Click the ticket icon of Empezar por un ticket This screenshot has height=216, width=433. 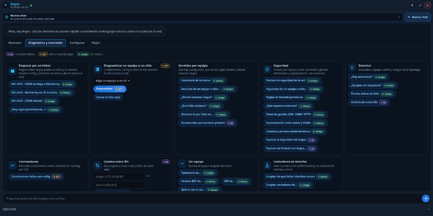(13, 71)
